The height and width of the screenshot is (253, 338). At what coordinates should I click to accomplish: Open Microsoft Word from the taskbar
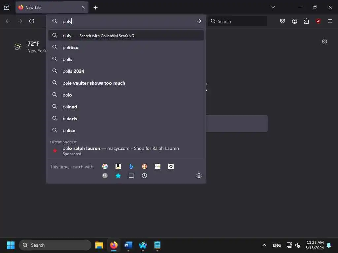[x=128, y=245]
